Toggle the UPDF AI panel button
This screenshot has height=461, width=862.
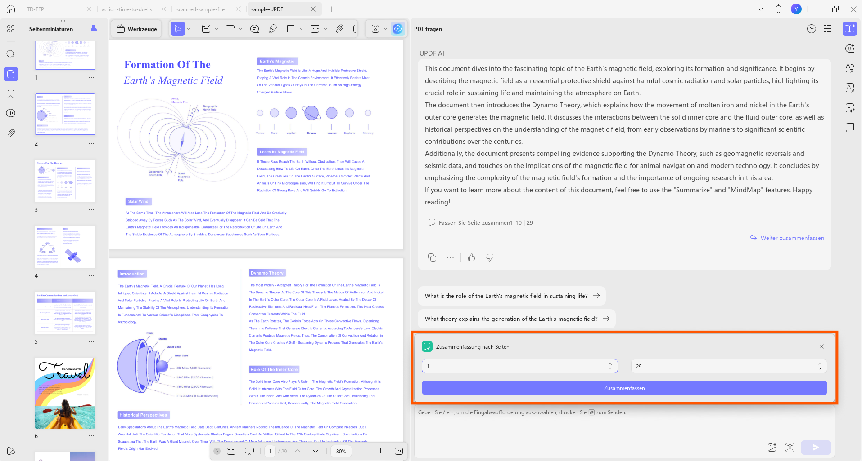pos(397,29)
